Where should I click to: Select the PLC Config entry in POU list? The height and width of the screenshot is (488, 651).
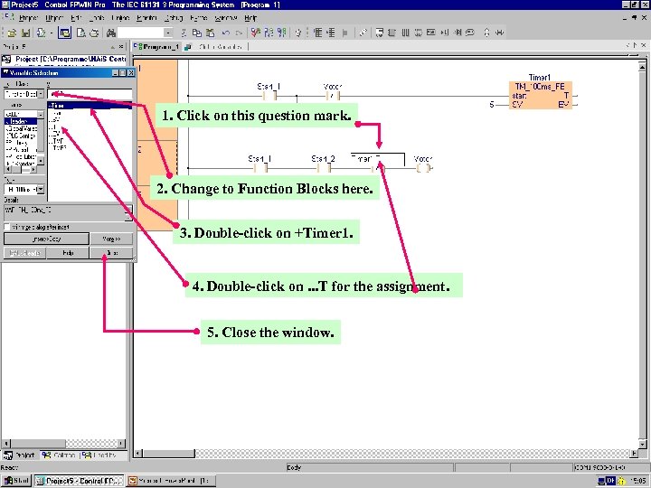[21, 136]
